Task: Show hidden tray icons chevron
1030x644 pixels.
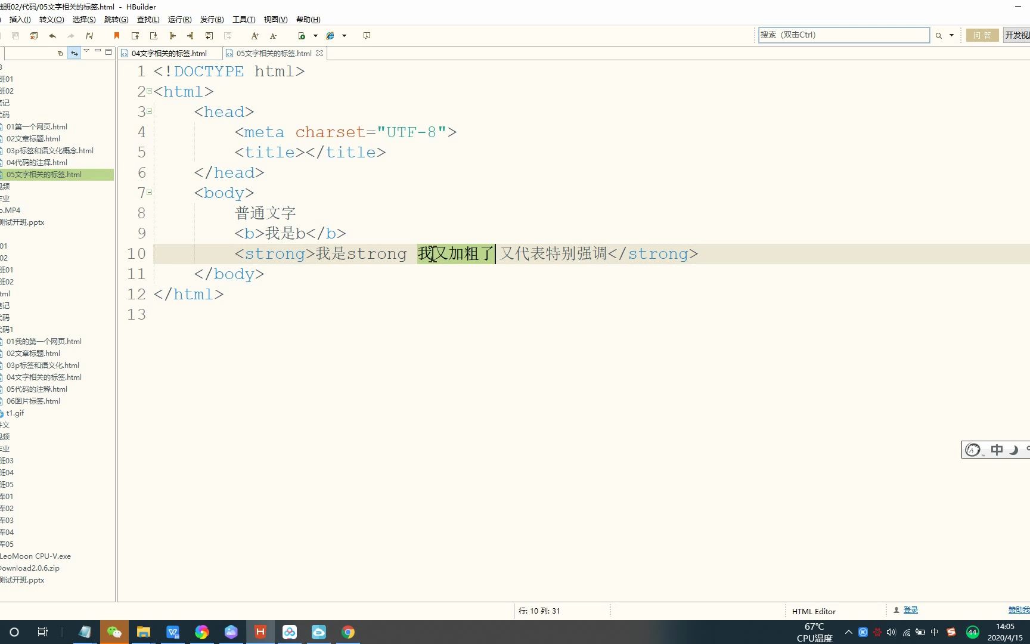Action: pos(849,632)
